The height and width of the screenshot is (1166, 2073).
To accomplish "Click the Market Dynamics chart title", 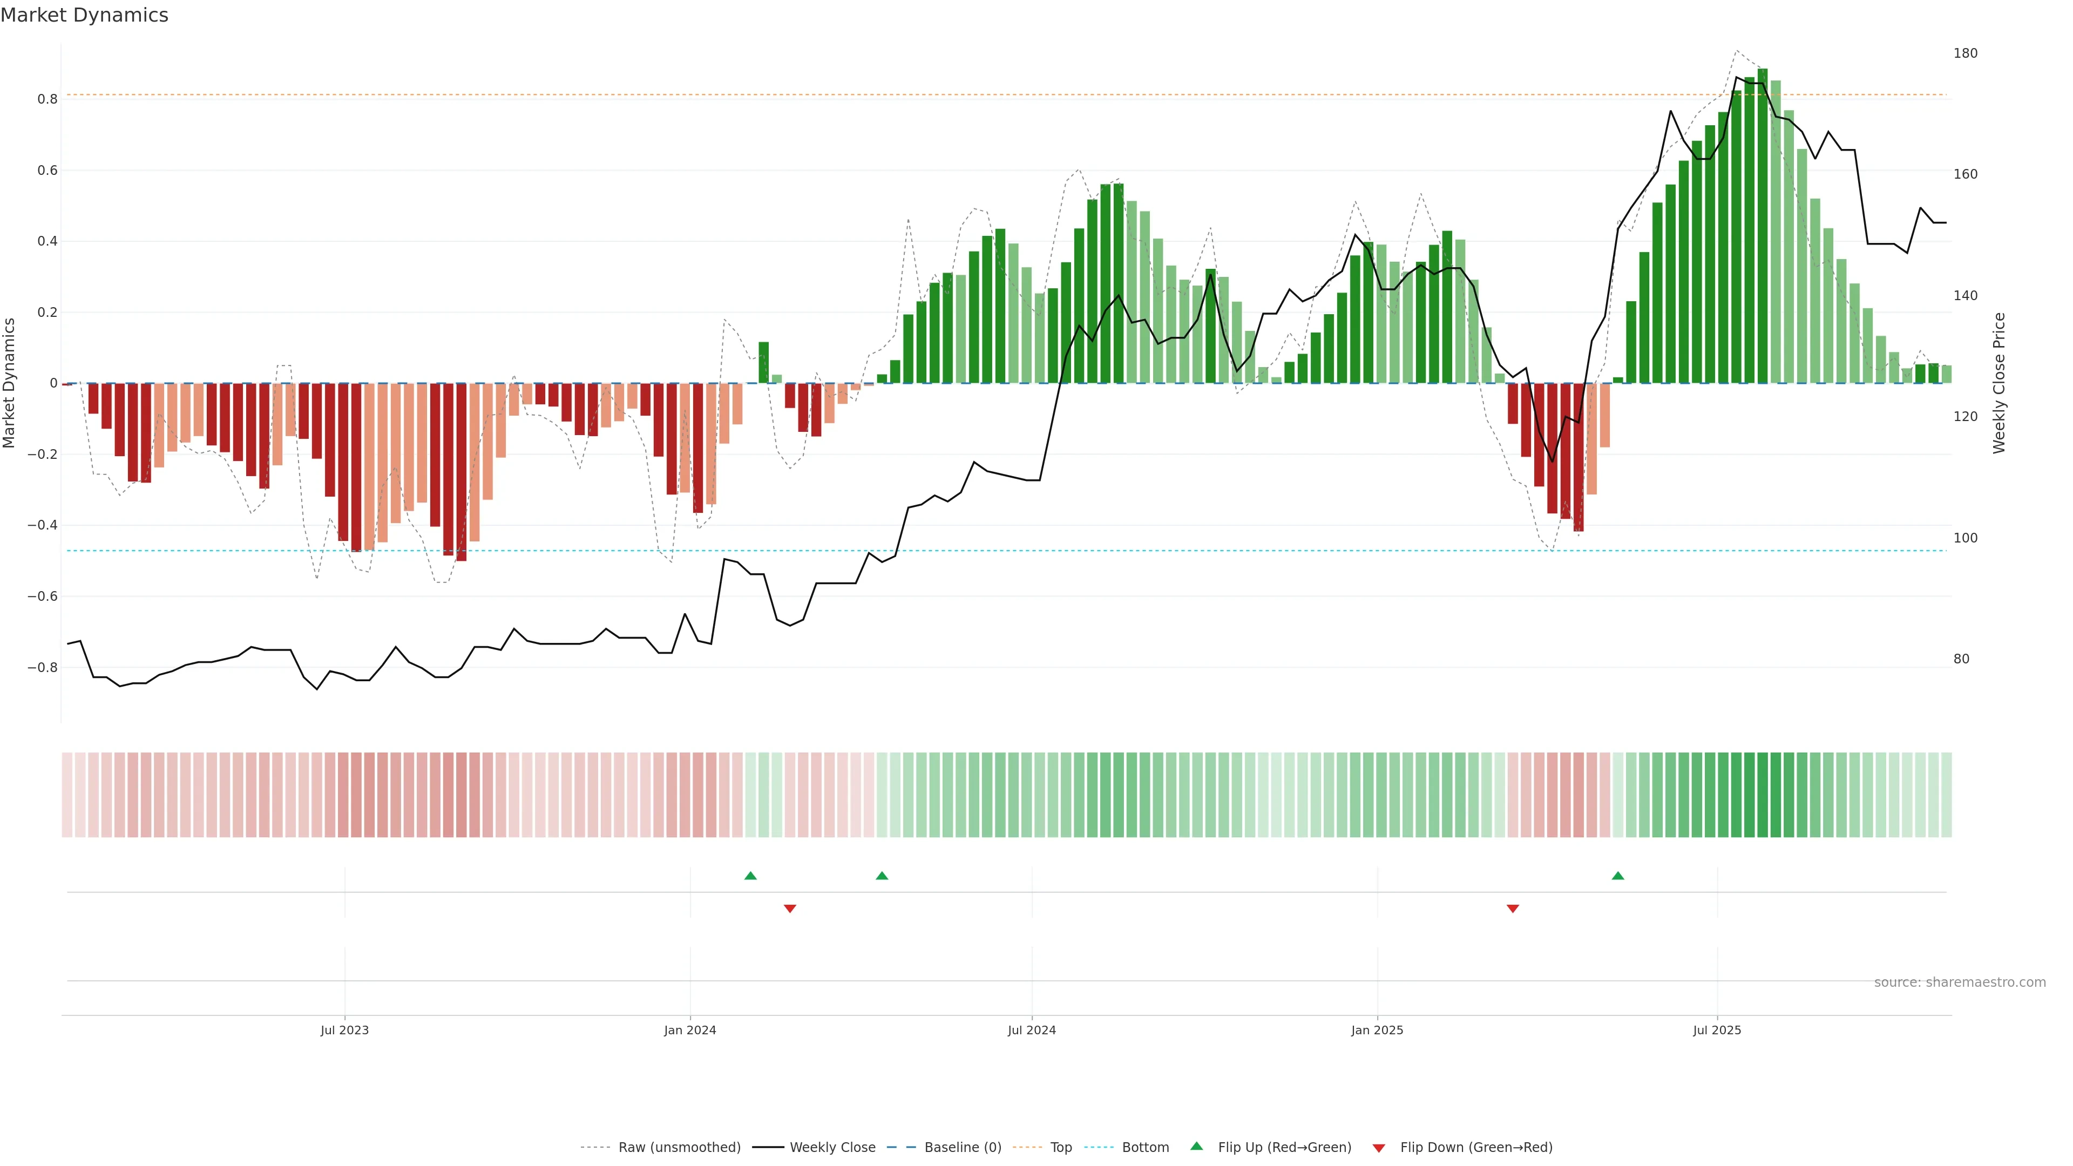I will (85, 15).
